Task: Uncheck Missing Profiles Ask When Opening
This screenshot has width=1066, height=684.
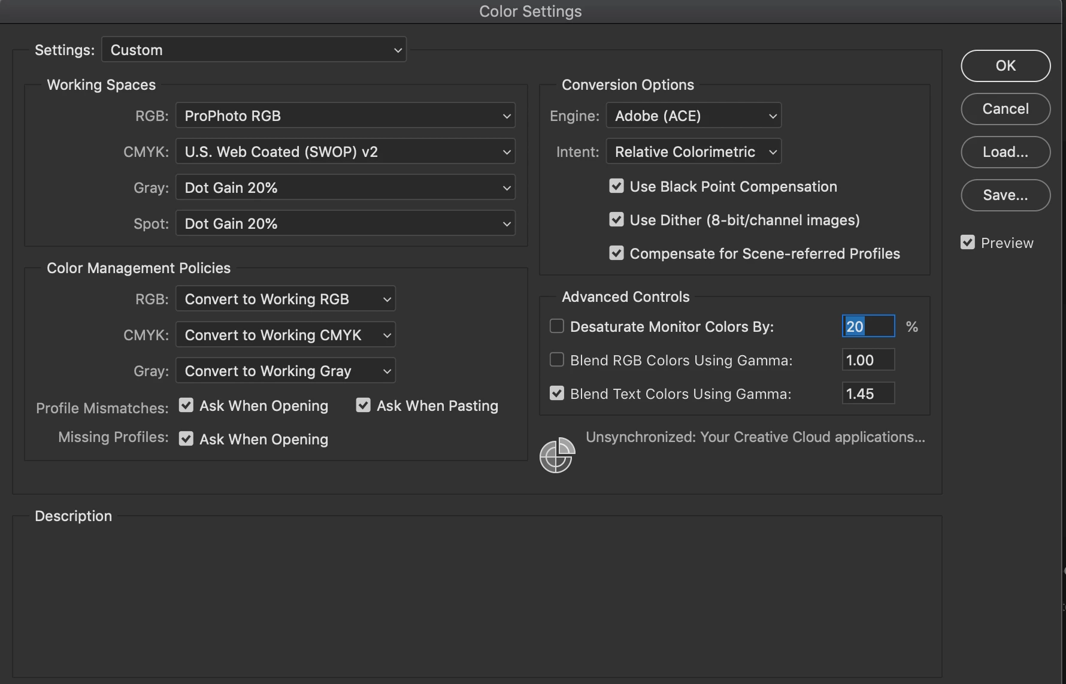Action: [186, 439]
